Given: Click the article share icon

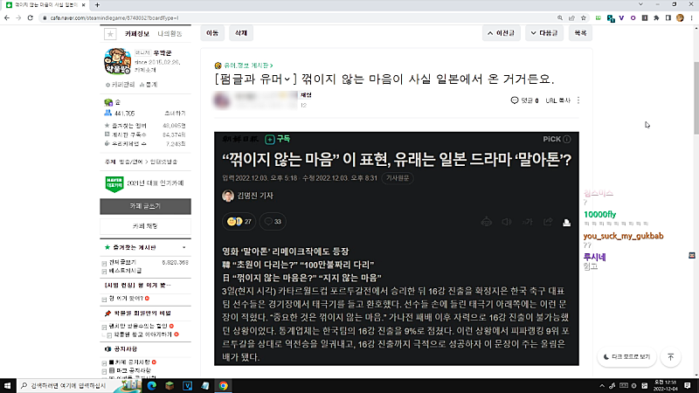Looking at the screenshot, I should 548,222.
